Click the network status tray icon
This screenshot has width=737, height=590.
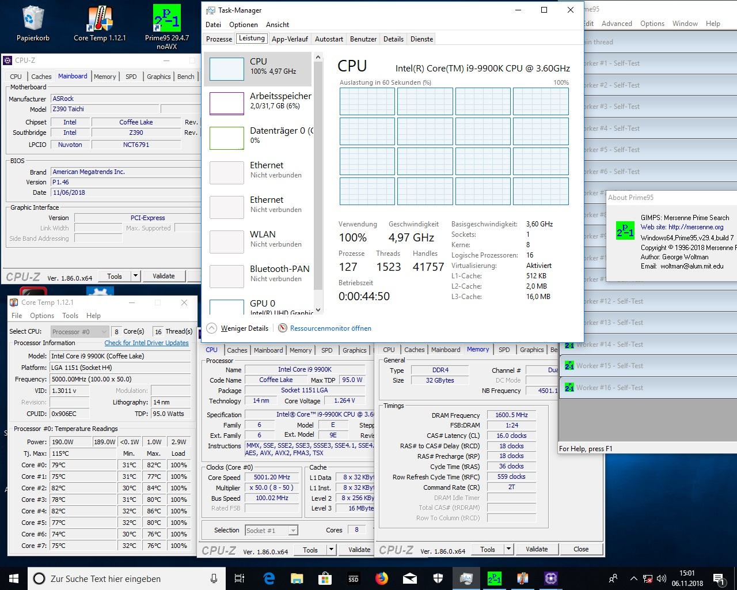[x=647, y=578]
